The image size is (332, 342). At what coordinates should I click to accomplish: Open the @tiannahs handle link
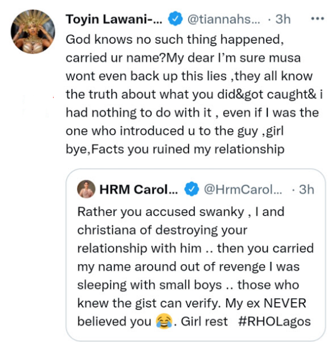[224, 19]
